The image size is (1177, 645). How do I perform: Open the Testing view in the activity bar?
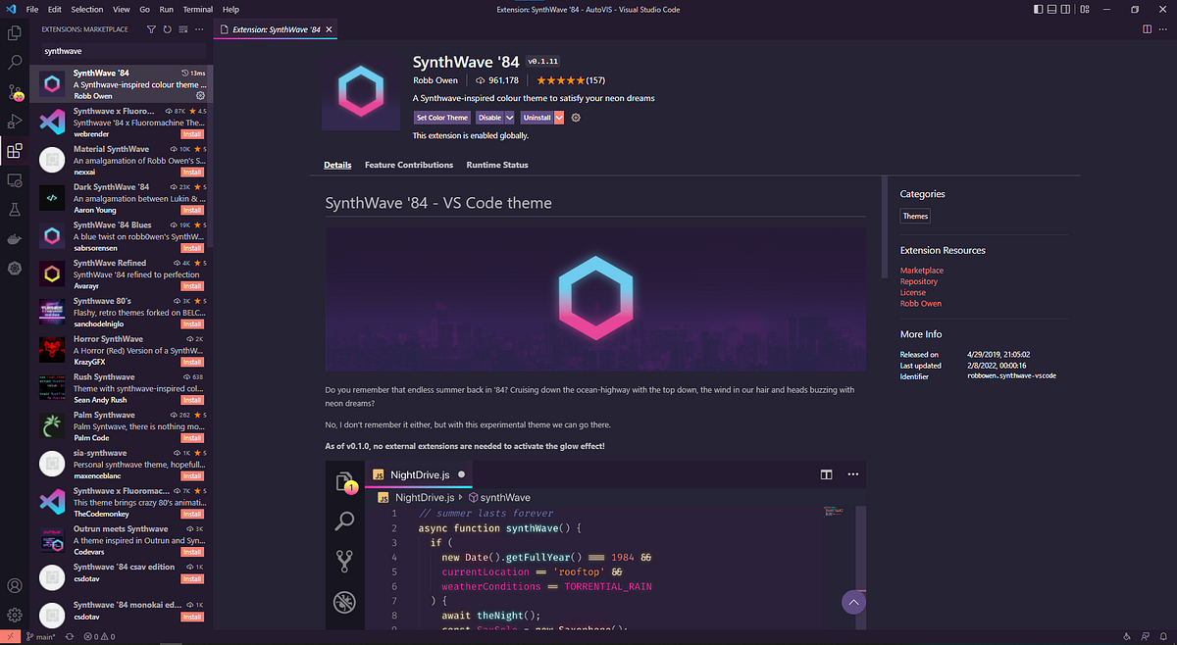point(14,209)
